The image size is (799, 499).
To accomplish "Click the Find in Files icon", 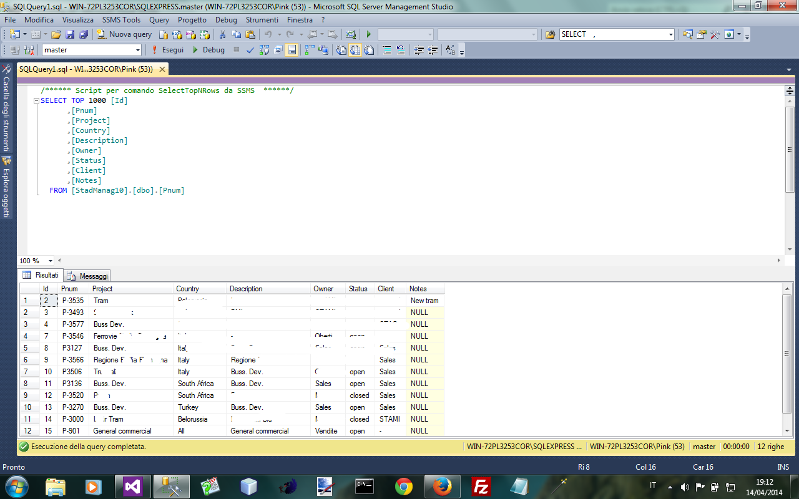I will click(550, 34).
